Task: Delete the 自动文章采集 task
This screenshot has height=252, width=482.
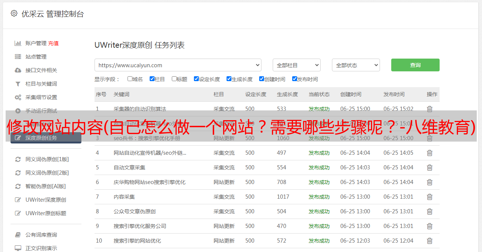Action: 430,167
